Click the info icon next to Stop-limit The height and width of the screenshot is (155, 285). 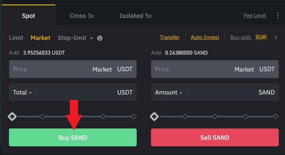click(100, 38)
